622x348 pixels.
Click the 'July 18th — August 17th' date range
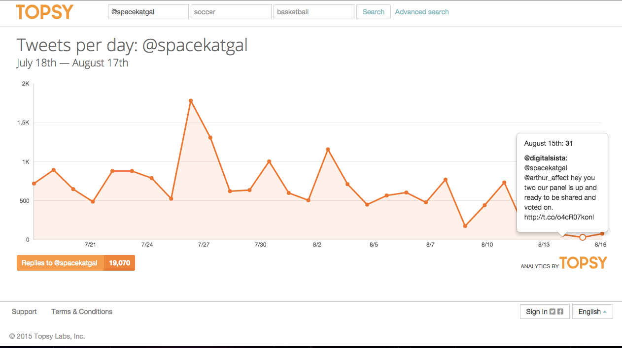[72, 63]
